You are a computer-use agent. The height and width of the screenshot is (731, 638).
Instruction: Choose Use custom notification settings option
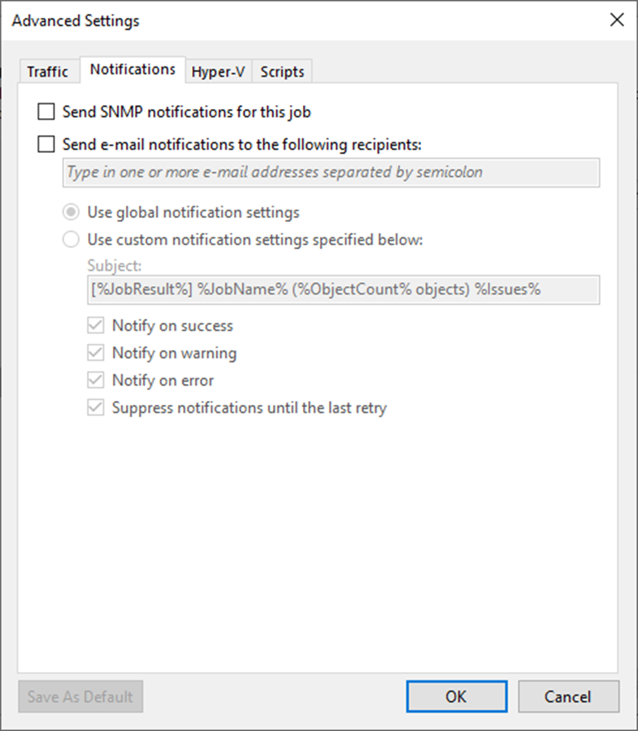point(71,240)
